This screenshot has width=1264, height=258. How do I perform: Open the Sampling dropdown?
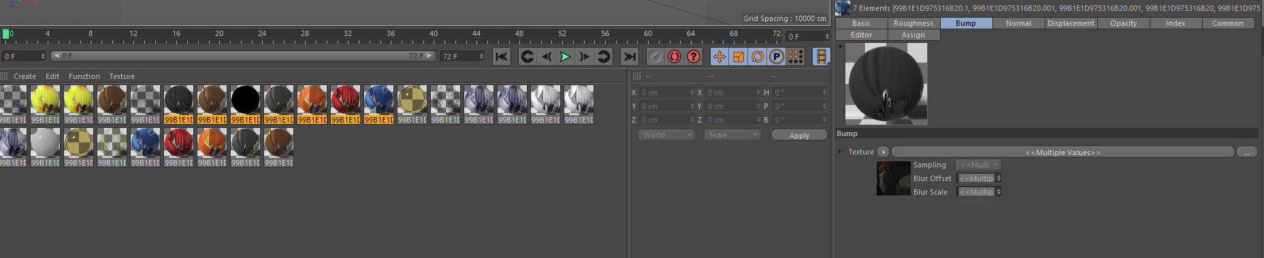(x=978, y=165)
